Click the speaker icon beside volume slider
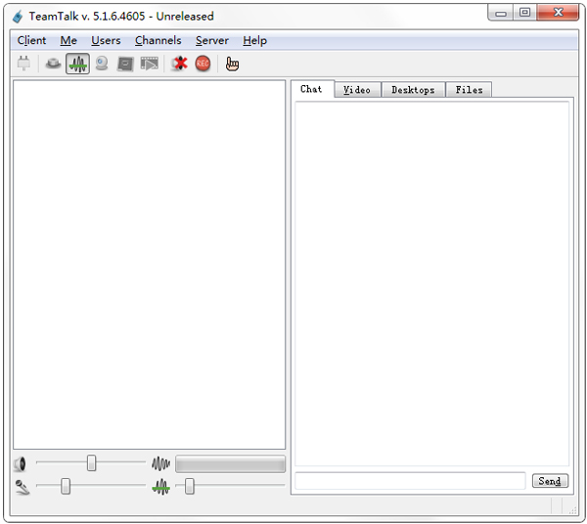This screenshot has width=587, height=524. coord(21,463)
